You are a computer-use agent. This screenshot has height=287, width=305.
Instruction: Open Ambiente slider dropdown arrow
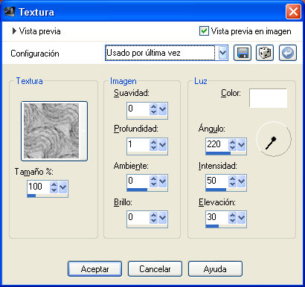click(162, 181)
